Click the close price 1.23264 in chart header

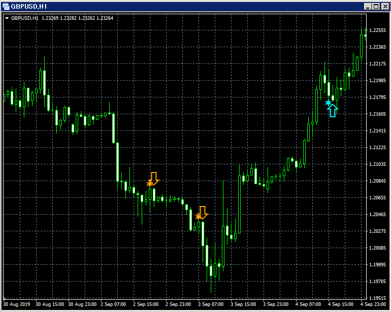click(105, 18)
